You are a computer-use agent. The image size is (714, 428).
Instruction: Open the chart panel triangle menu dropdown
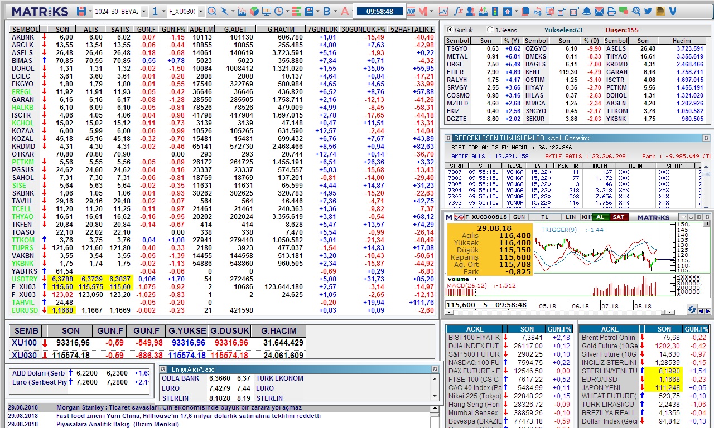[x=683, y=217]
